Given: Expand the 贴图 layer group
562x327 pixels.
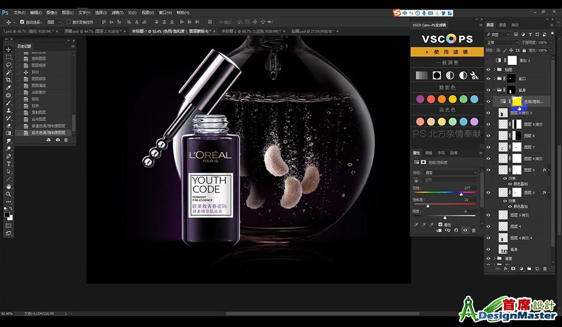Looking at the screenshot, I should (494, 70).
